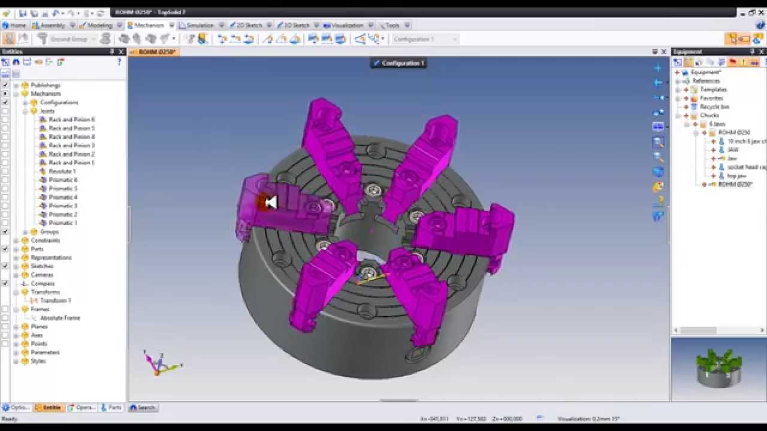Click the zoom window magnifier icon beside the viewport

pyautogui.click(x=658, y=142)
